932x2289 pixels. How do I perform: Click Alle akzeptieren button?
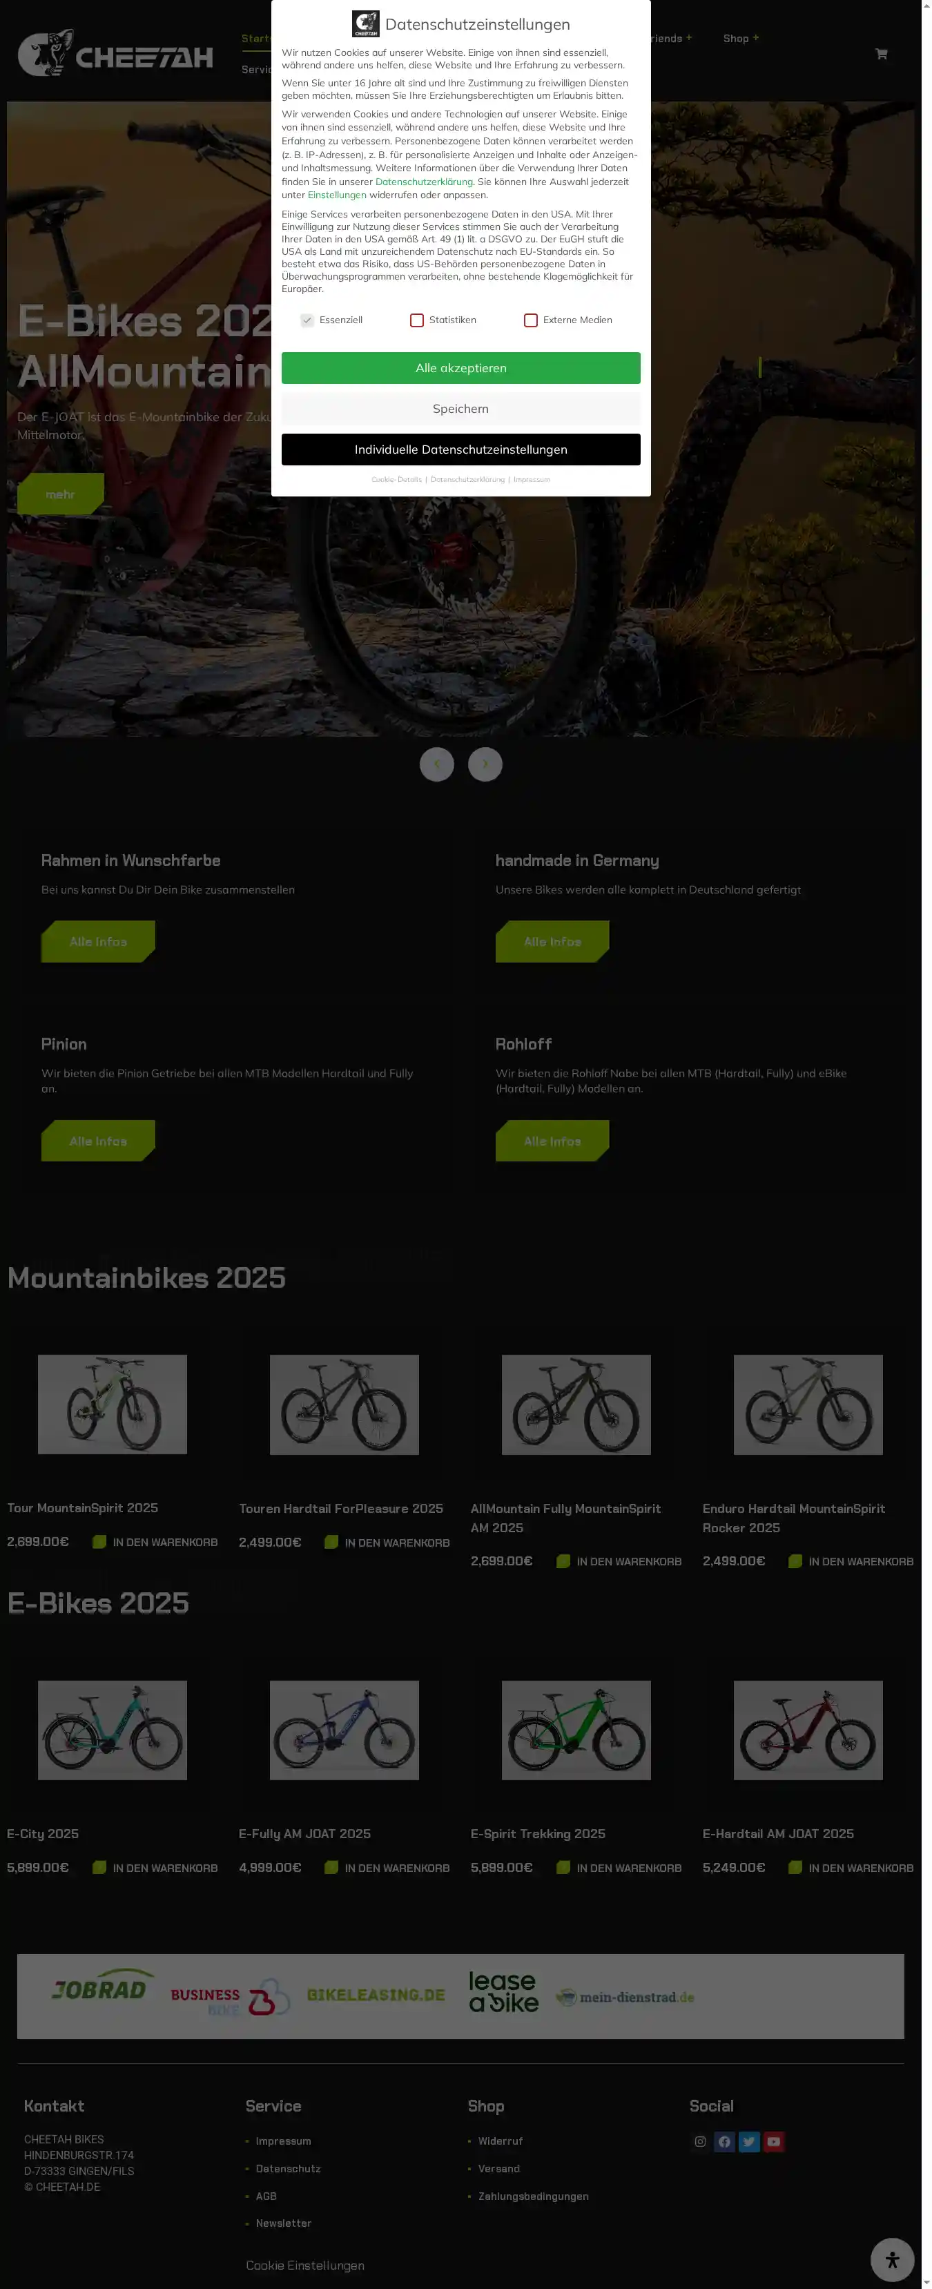[460, 368]
